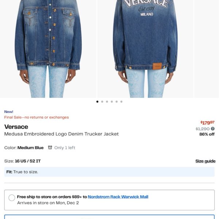
Task: Open the Nordstrom Rack Warwick Mall link
Action: tap(118, 197)
